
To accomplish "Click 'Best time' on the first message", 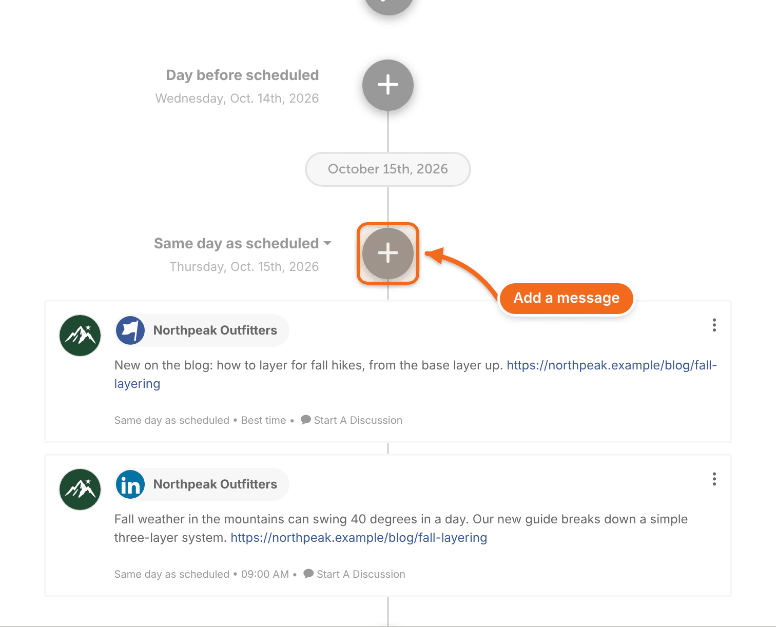I will click(263, 420).
